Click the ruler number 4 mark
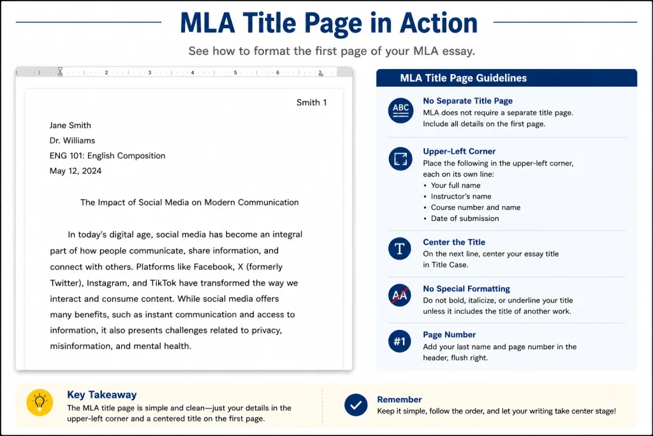 (193, 73)
